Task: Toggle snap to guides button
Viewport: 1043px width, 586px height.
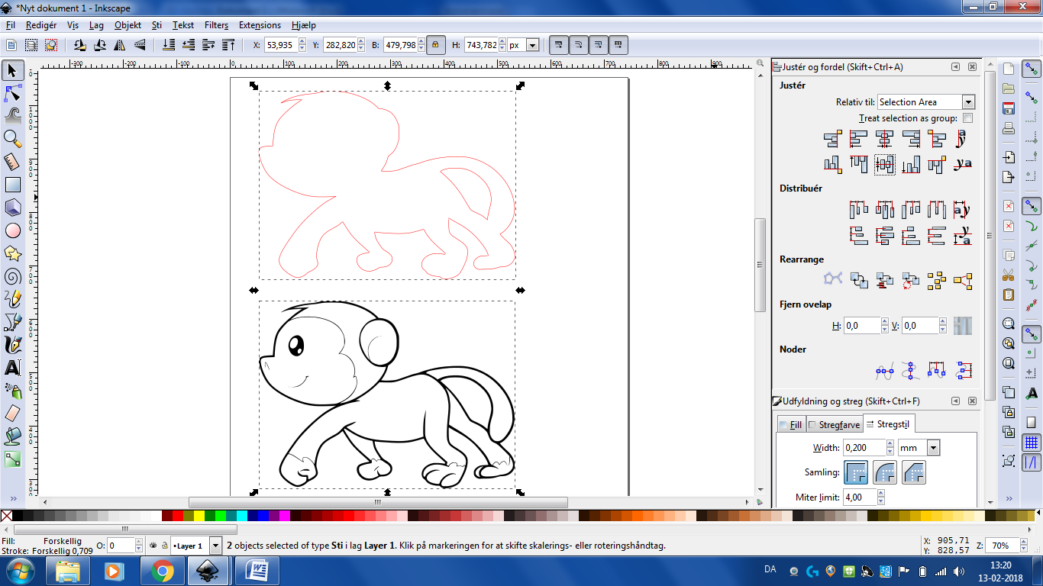Action: [x=1032, y=462]
